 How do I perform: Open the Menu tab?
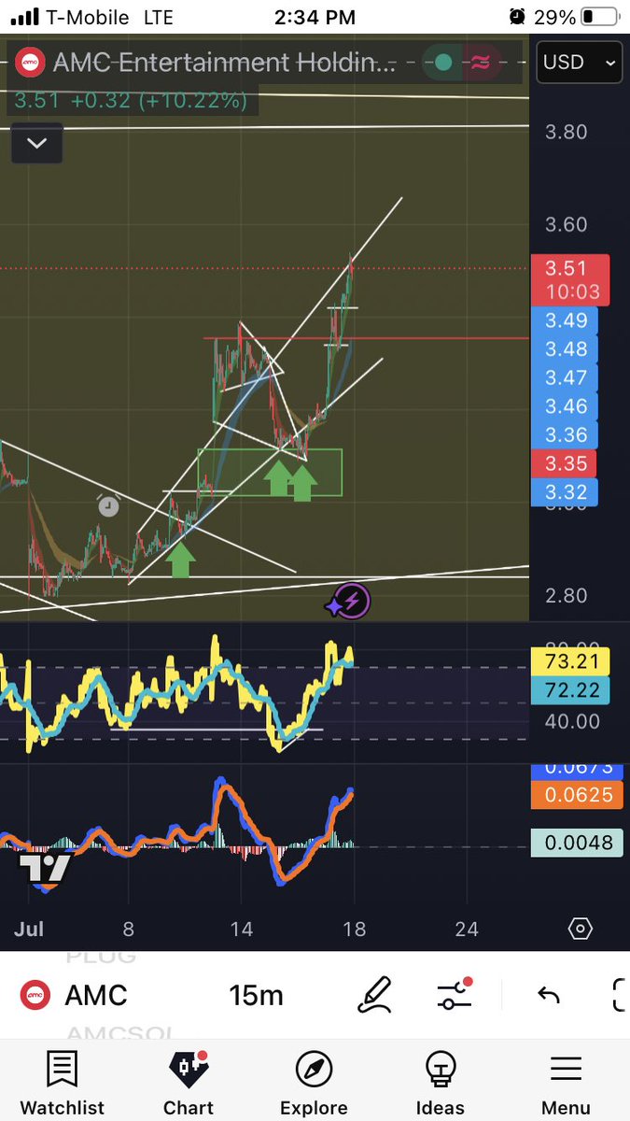click(566, 1081)
